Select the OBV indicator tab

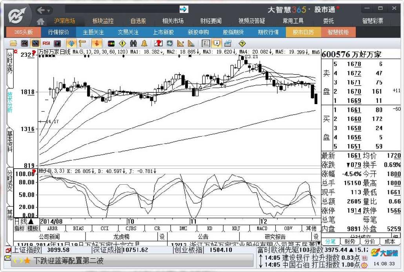pos(288,228)
